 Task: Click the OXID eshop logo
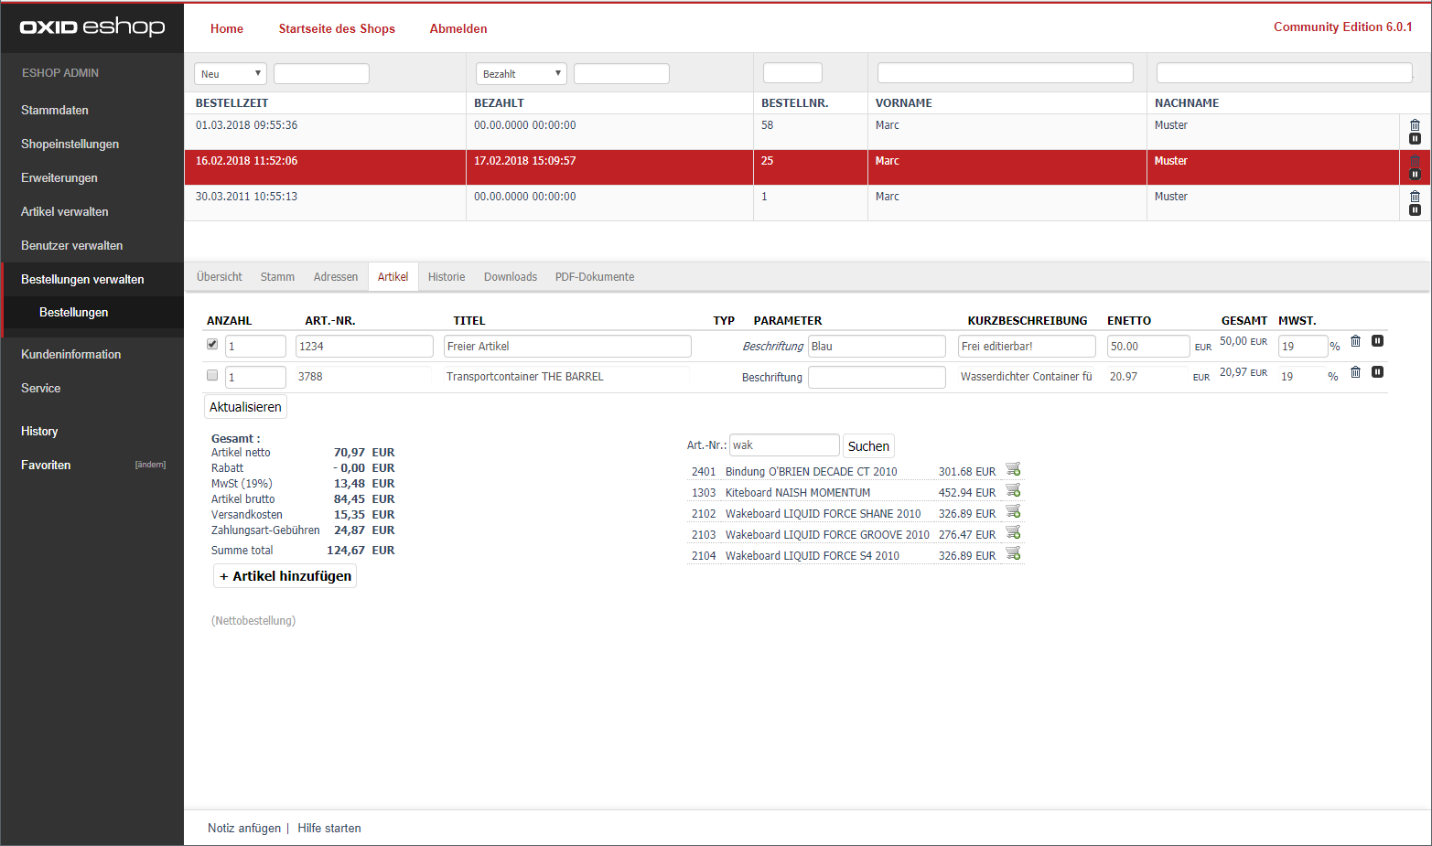click(92, 27)
